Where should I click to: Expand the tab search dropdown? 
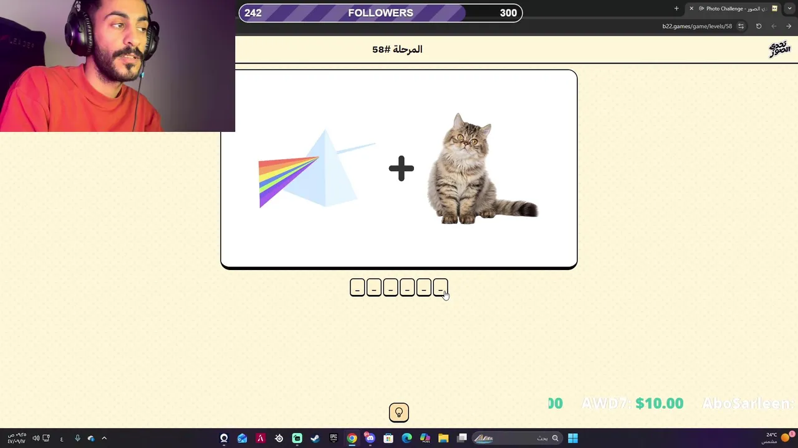pos(790,9)
